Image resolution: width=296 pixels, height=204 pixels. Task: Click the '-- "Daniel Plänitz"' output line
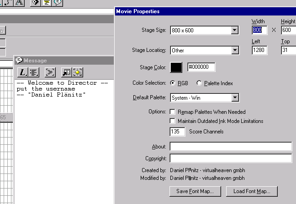pyautogui.click(x=51, y=95)
